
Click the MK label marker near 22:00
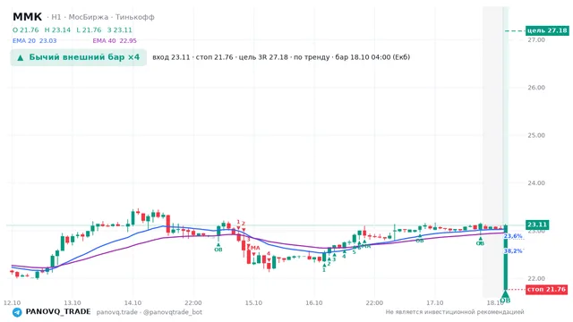pyautogui.click(x=366, y=246)
